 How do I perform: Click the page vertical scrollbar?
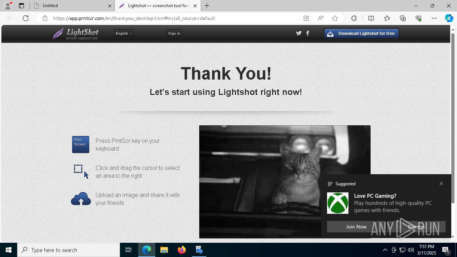coord(453,118)
